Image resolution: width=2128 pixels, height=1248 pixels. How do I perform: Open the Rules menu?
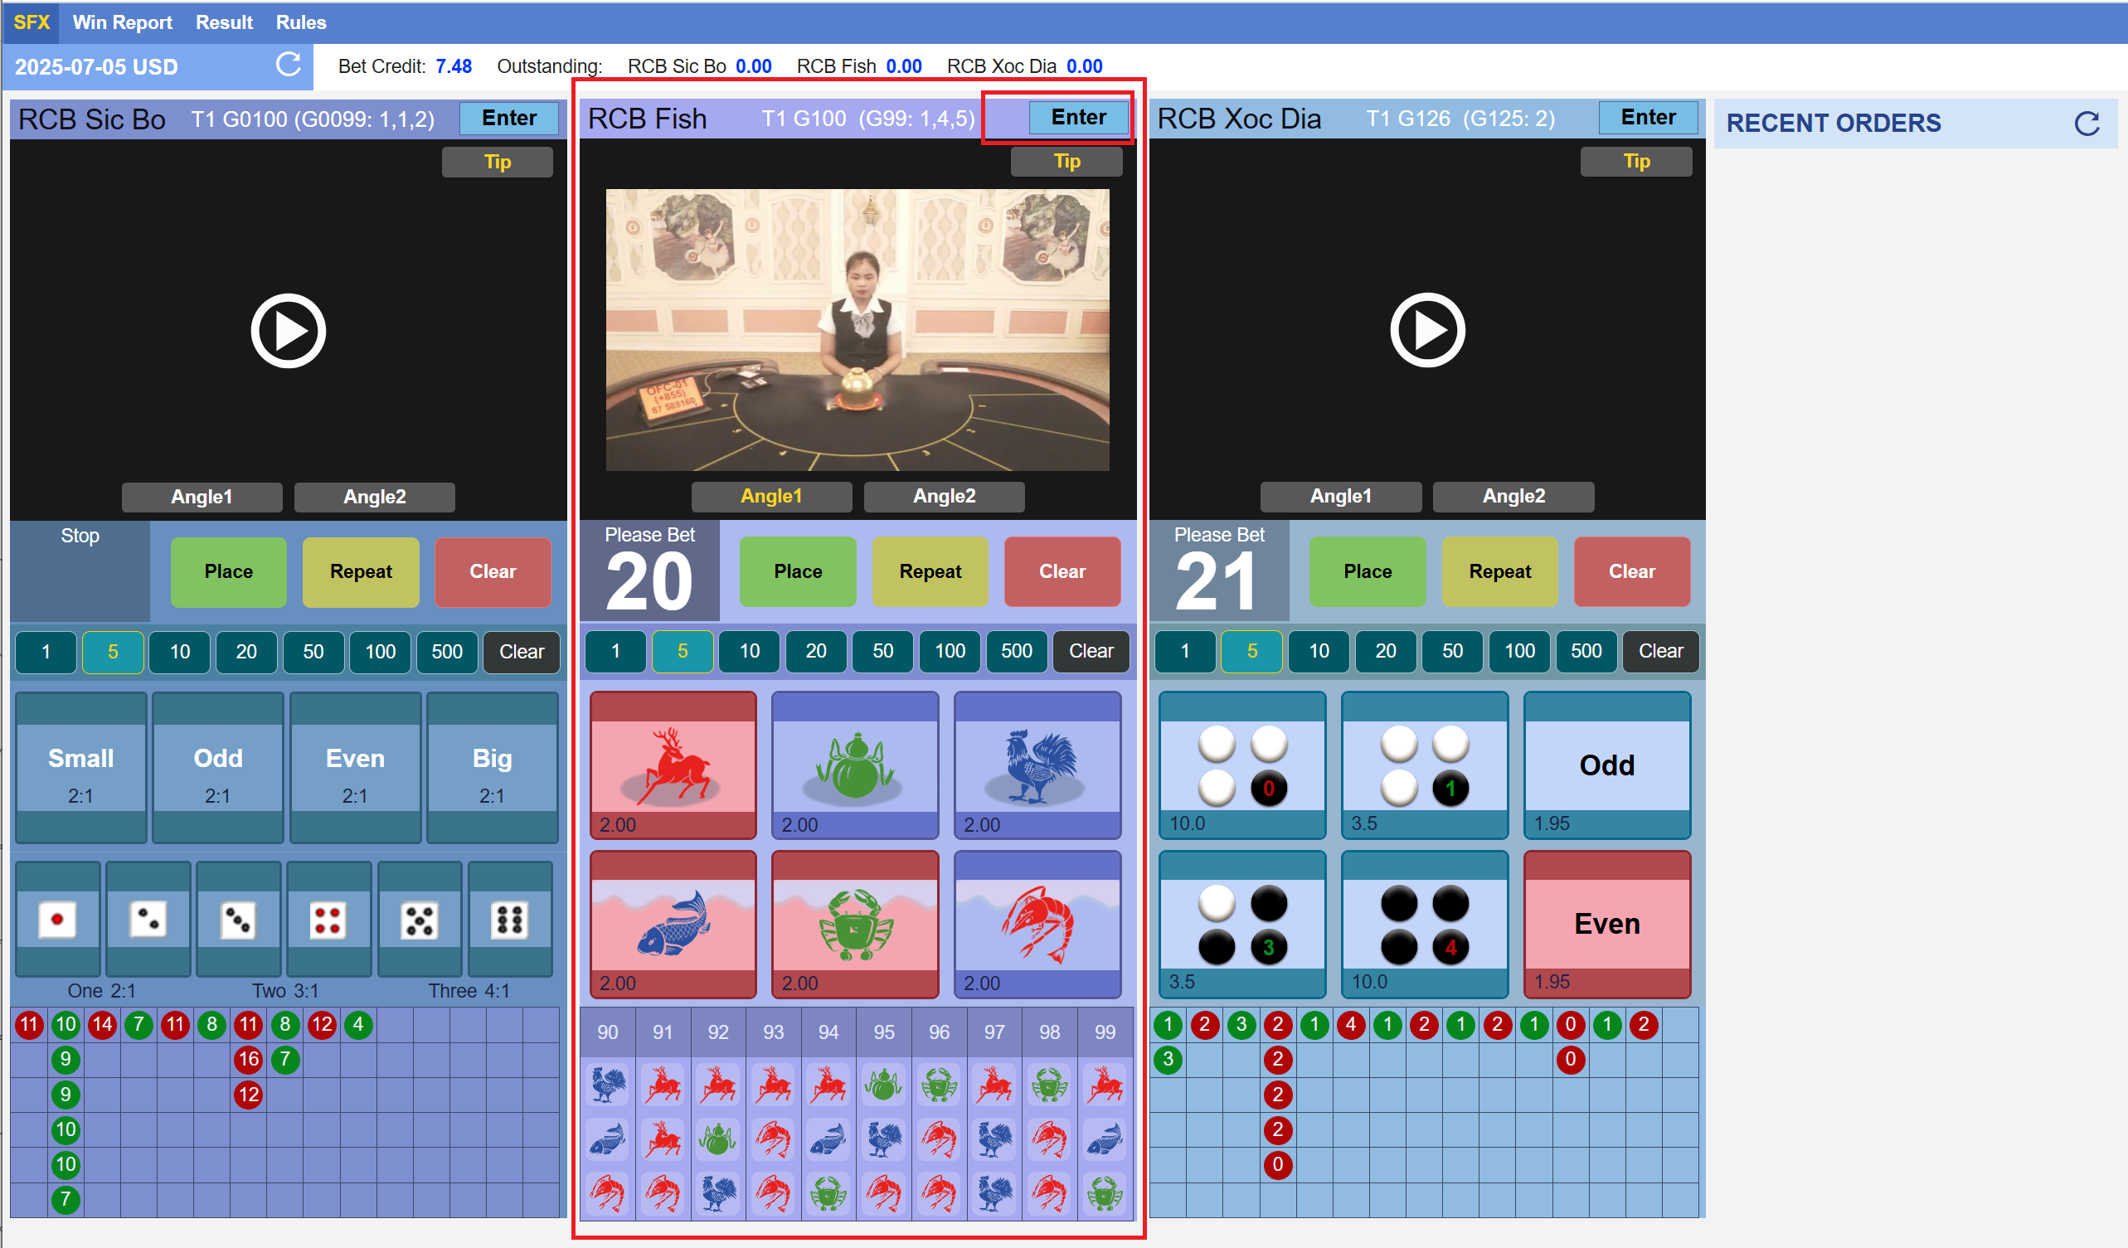pos(300,22)
